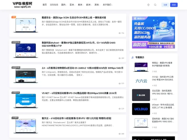
Task: Click the 数脉科技 post laptop thumbnail
Action: pos(26,50)
